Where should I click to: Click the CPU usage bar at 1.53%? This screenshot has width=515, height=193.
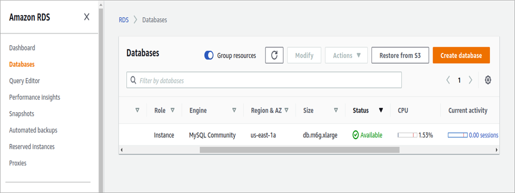click(407, 135)
